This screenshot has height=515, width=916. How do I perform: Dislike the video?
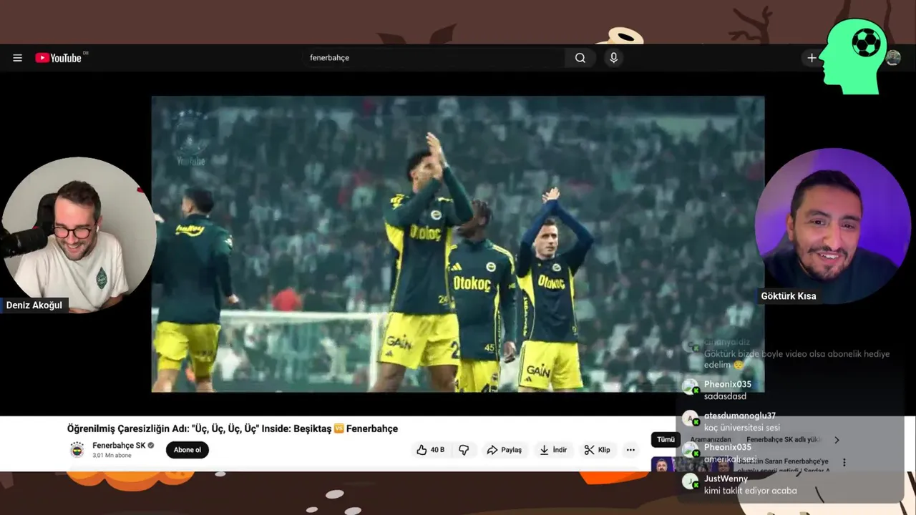464,450
